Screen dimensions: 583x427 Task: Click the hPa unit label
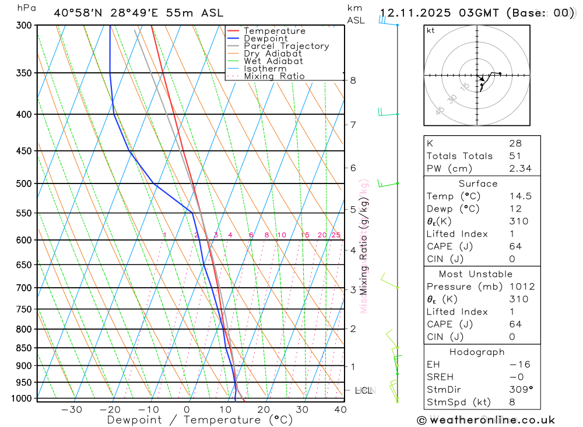point(26,8)
